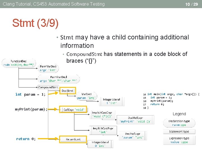Select the DeclRefExpr 'myPrint' node
This screenshot has height=151, width=202.
point(136,120)
